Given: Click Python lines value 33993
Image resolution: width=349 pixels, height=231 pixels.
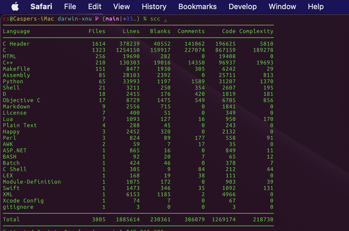Looking at the screenshot, I should point(131,82).
